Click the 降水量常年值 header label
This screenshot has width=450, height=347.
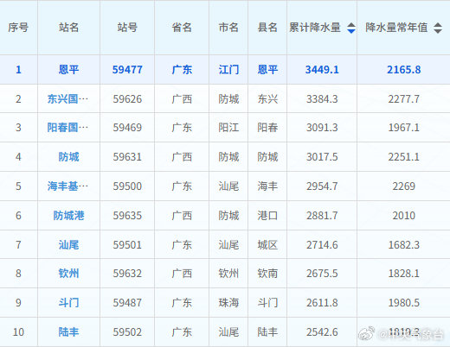pos(396,28)
